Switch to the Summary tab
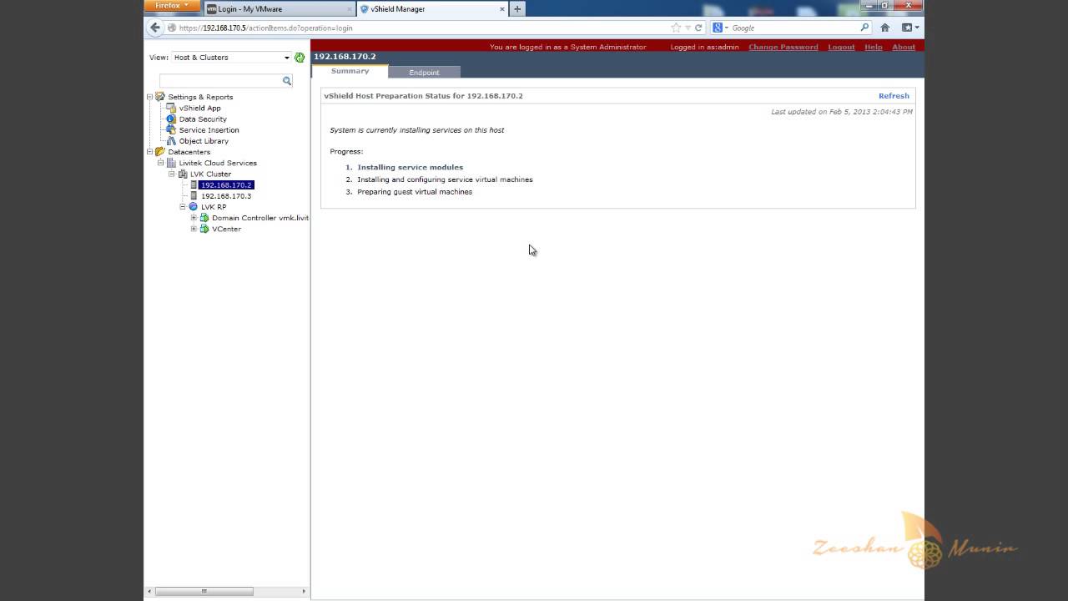Viewport: 1068px width, 601px height. (x=350, y=71)
